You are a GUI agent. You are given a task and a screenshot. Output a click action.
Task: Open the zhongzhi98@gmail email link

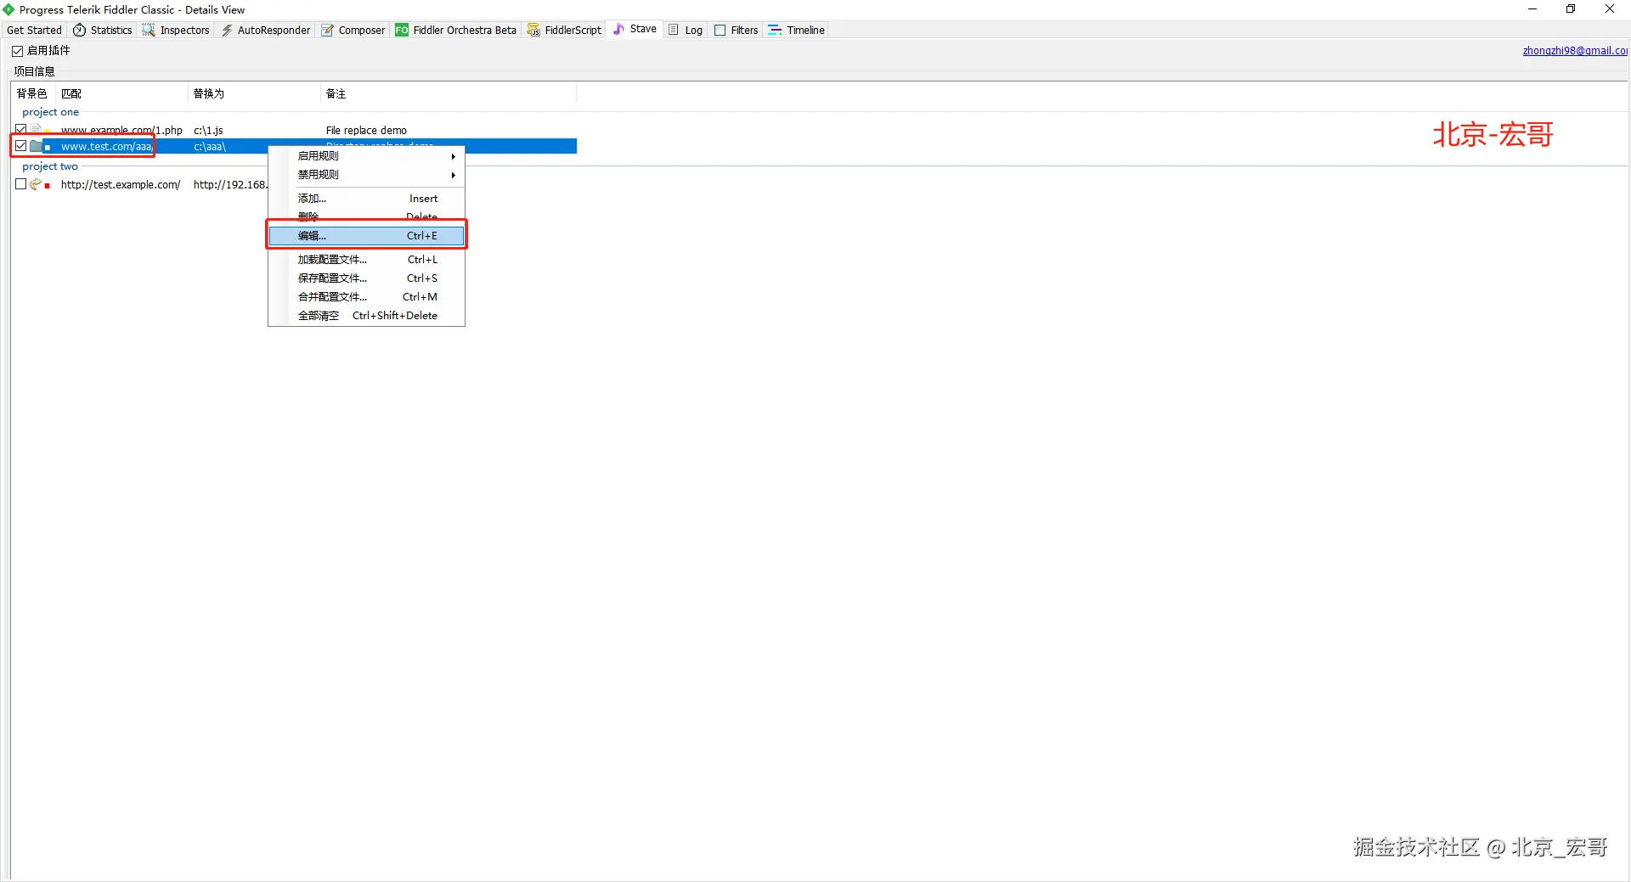[1575, 51]
